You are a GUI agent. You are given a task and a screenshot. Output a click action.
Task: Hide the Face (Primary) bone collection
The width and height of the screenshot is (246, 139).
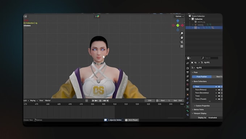click(x=219, y=90)
